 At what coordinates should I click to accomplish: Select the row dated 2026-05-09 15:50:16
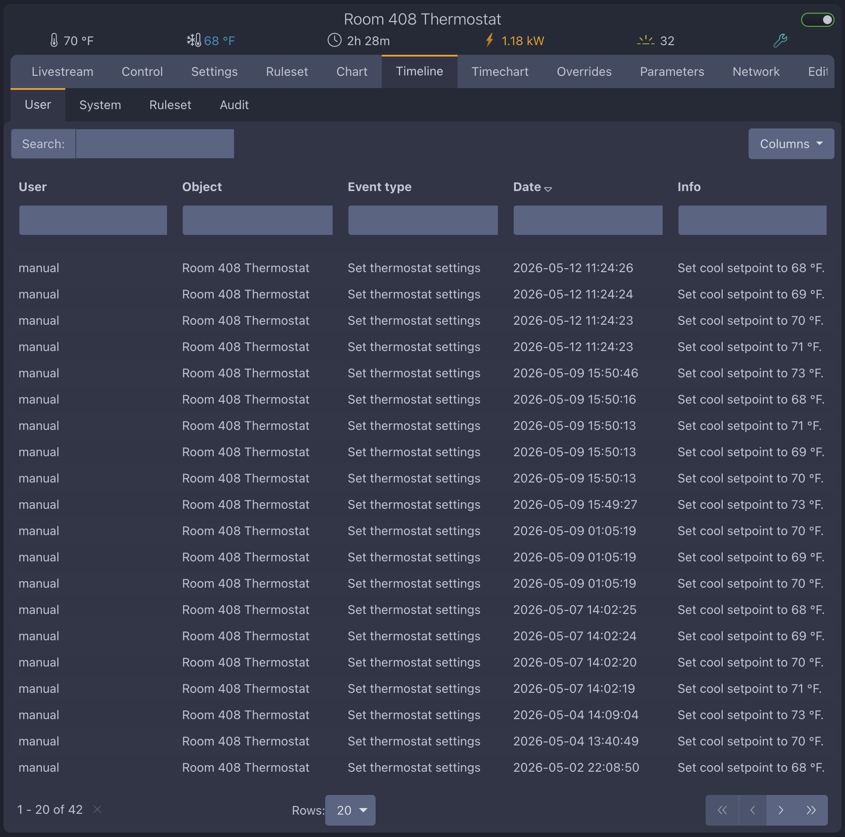coord(422,399)
